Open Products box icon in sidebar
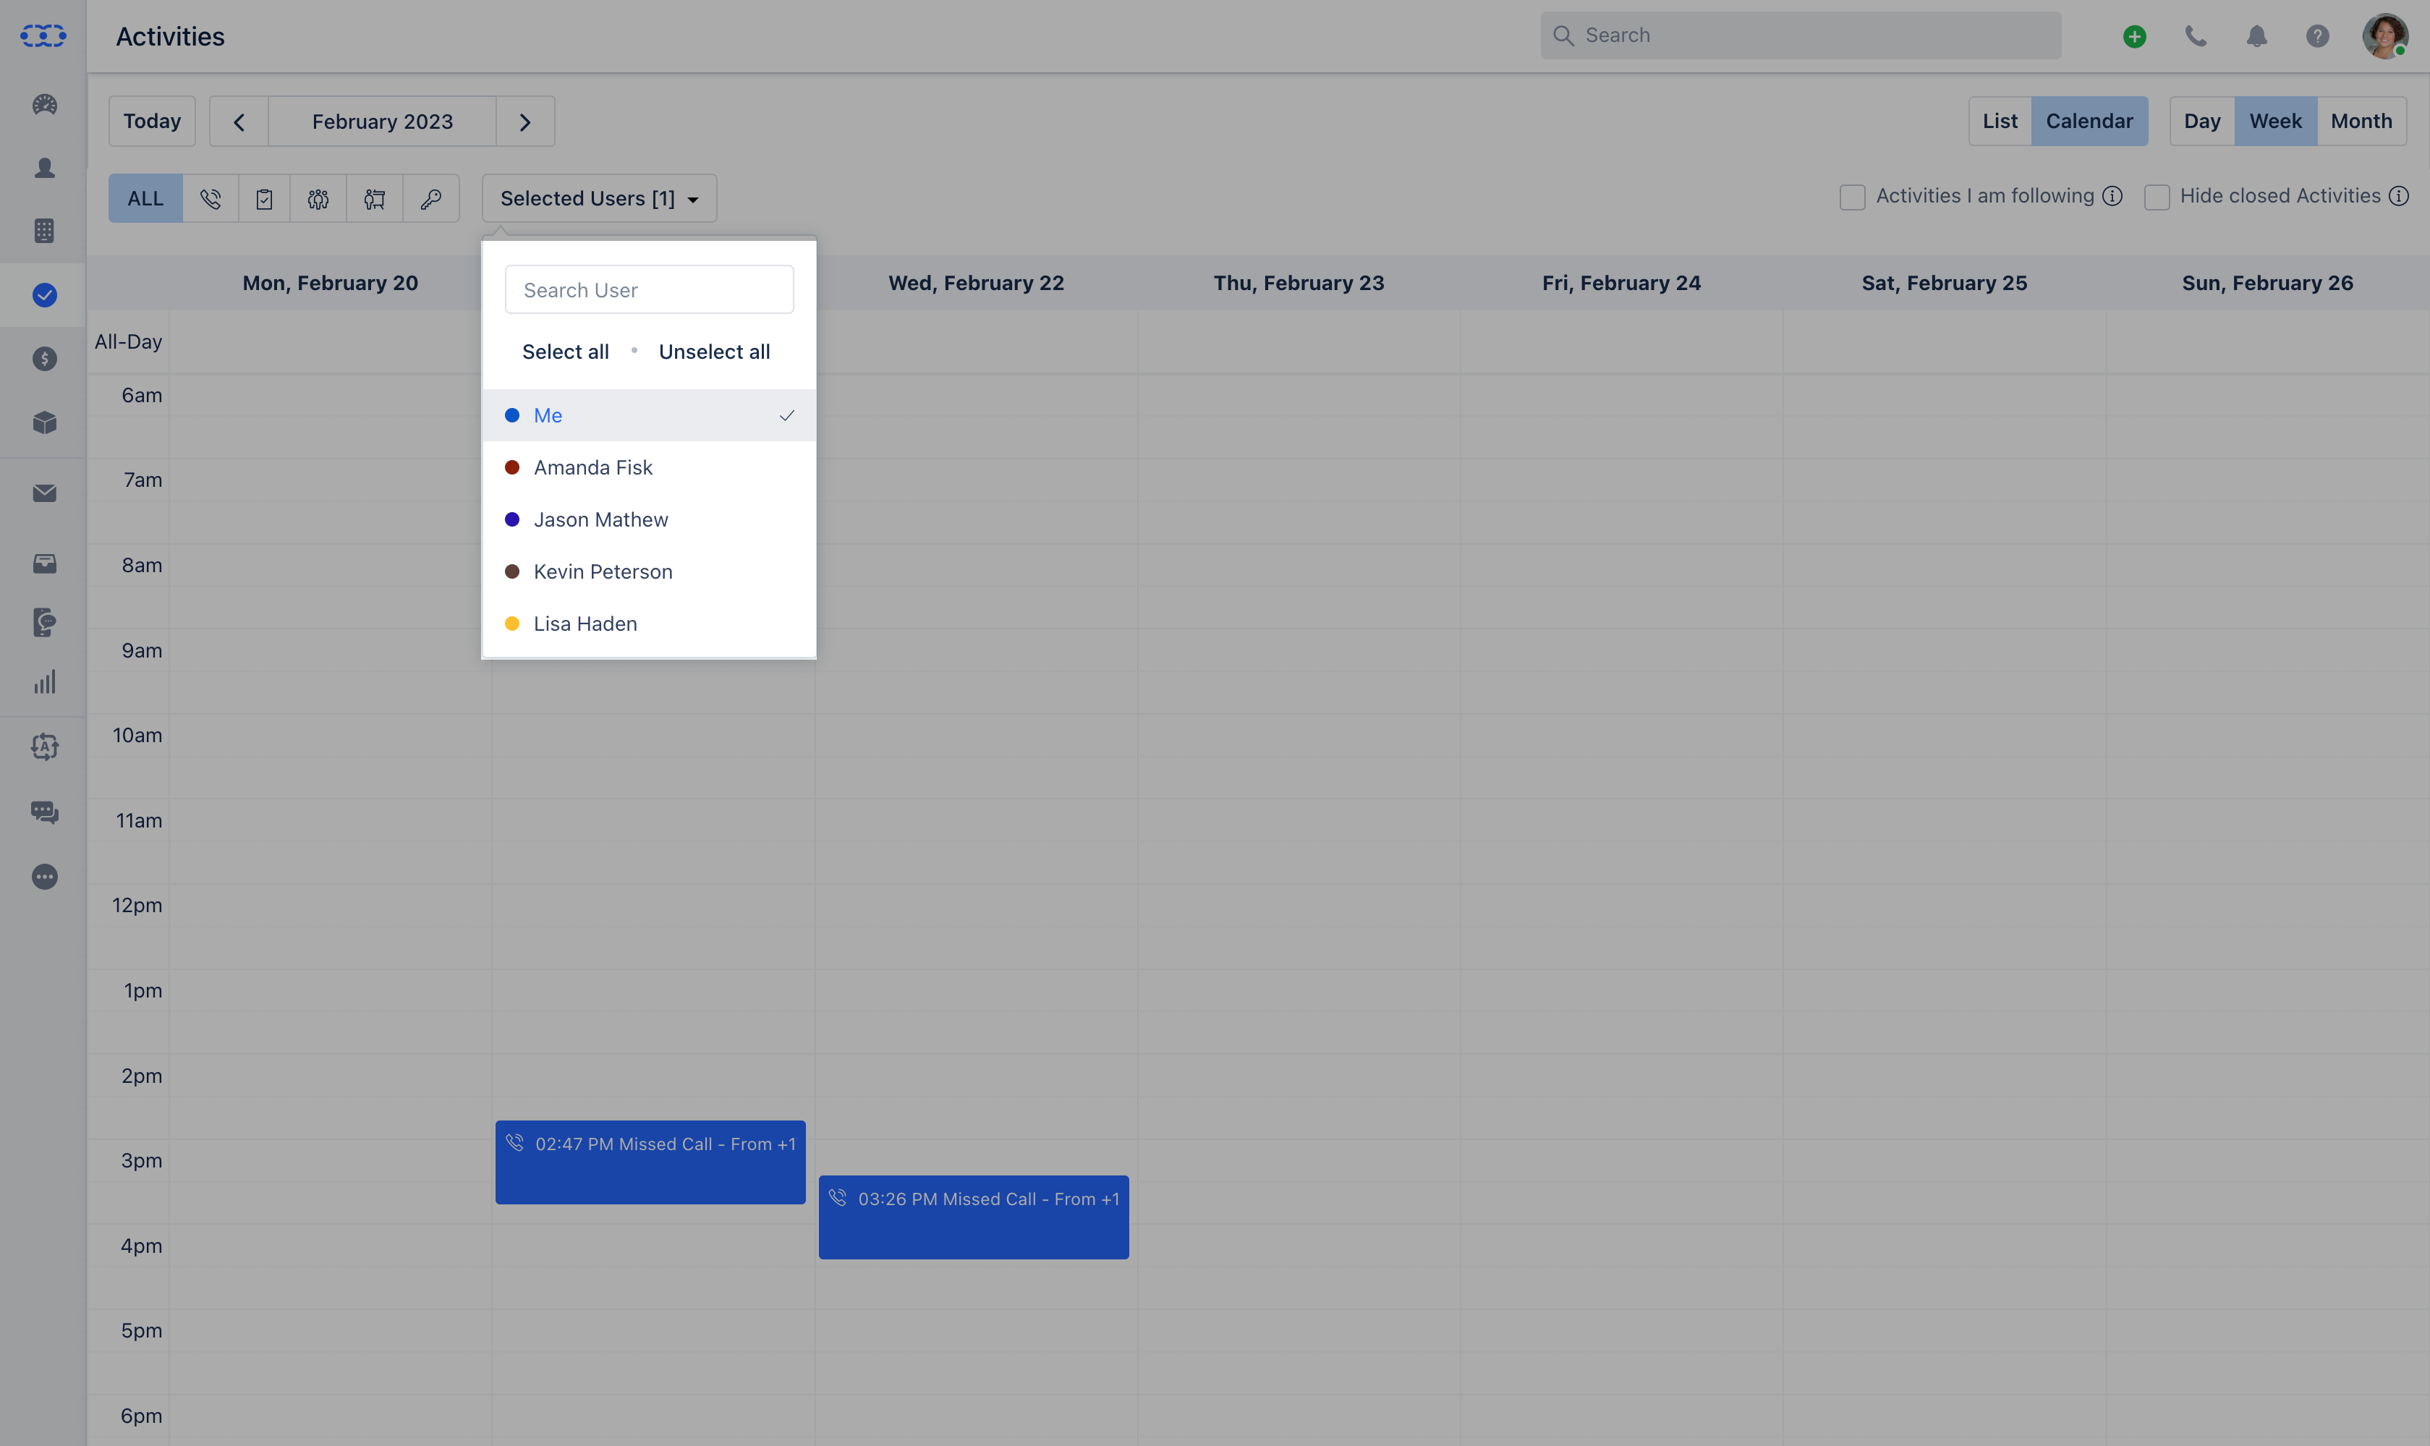This screenshot has width=2430, height=1446. (x=45, y=422)
